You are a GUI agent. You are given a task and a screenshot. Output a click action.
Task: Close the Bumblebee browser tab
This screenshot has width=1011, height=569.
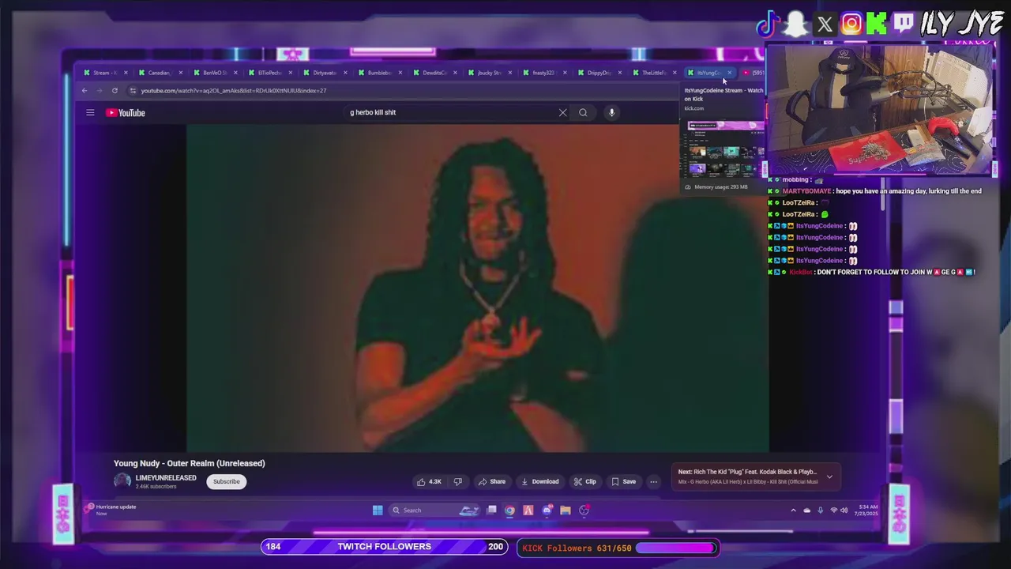tap(400, 73)
